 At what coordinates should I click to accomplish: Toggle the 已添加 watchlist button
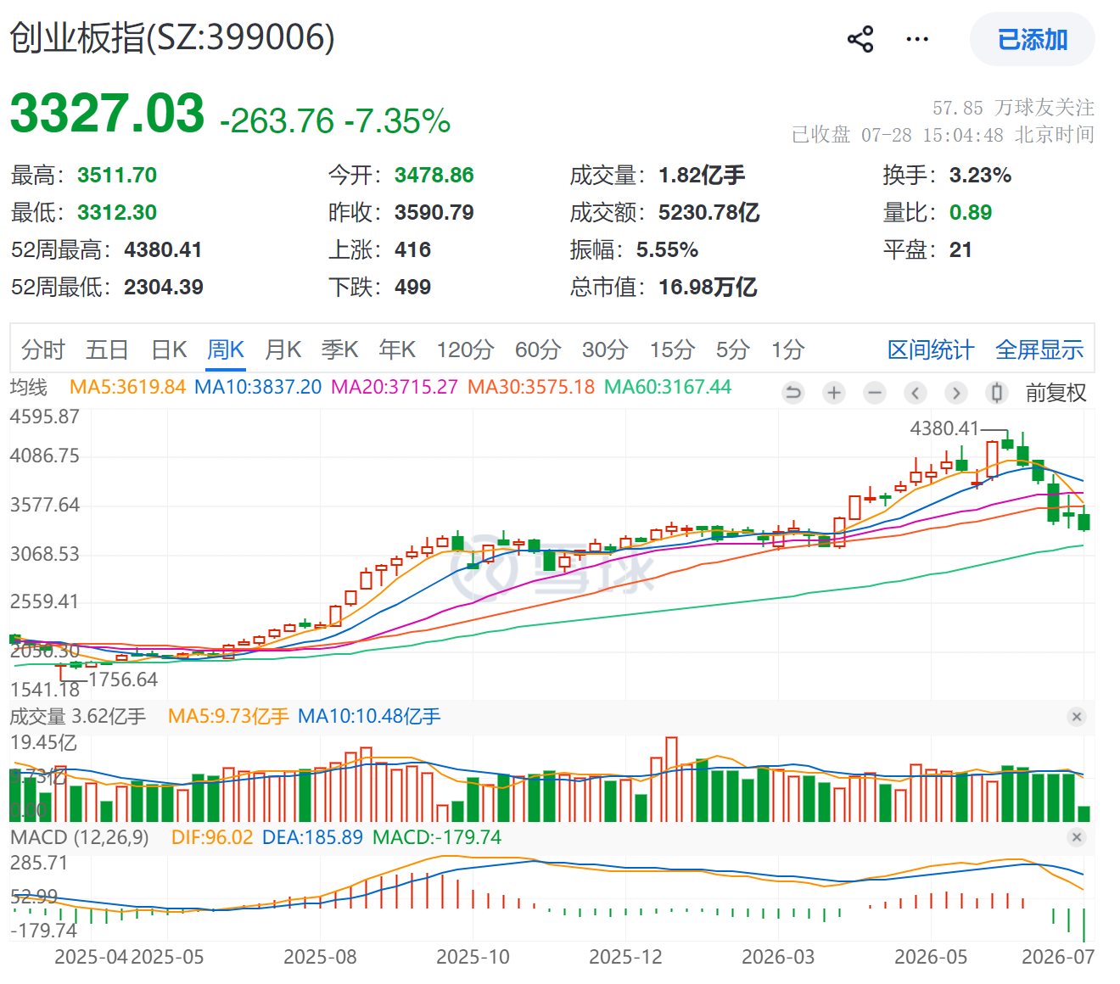pos(1033,39)
